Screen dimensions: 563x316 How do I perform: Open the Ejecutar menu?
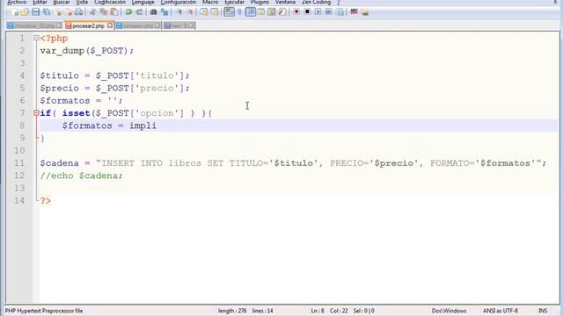click(235, 2)
